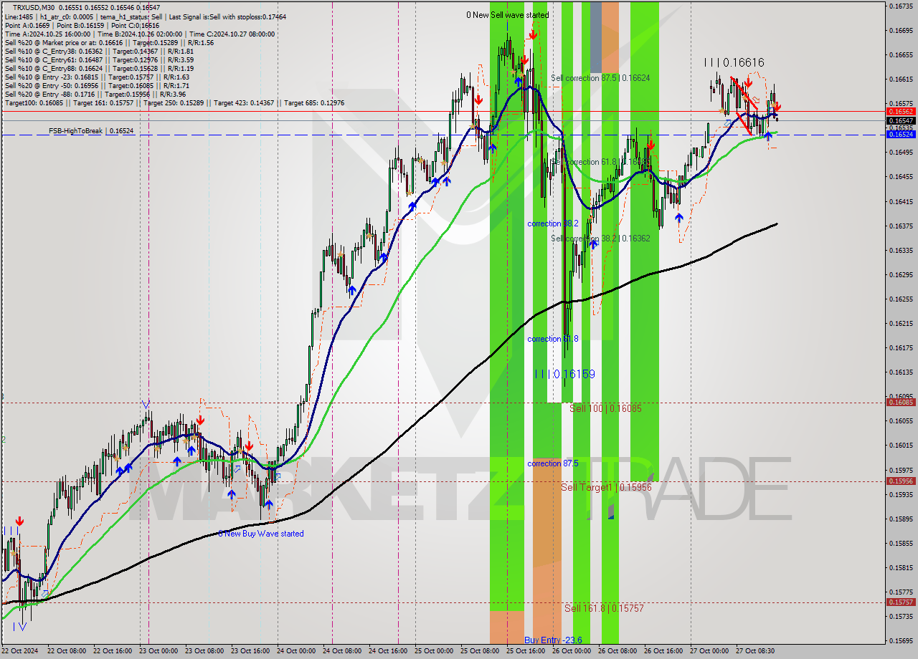Screen dimensions: 918x659
Task: Click time axis label '26 Oct 16:00'
Action: [665, 652]
